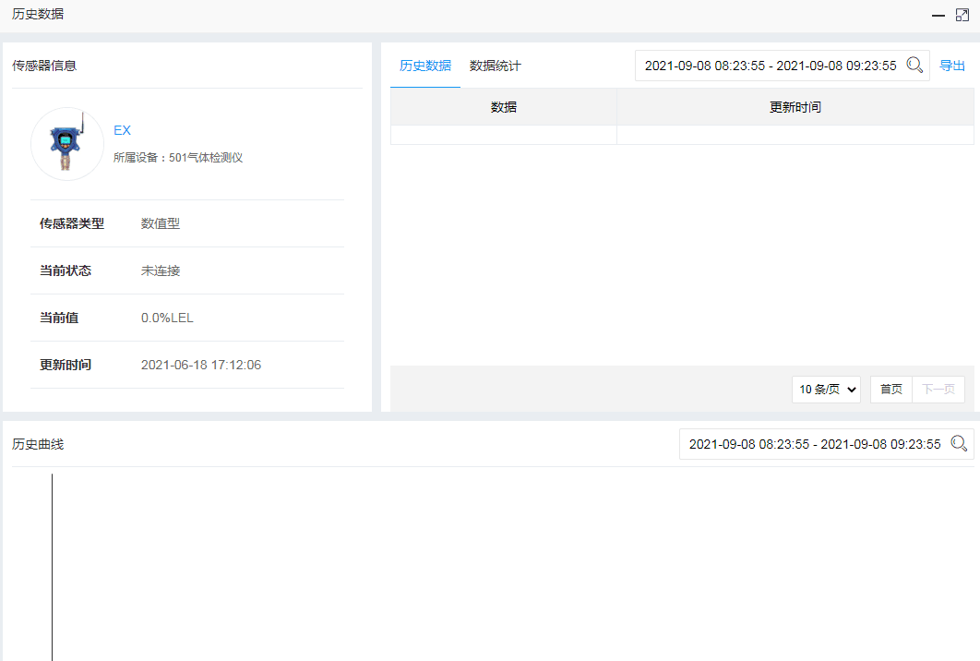Screen dimensions: 980x661
Task: Open the EX sensor link
Action: click(122, 129)
